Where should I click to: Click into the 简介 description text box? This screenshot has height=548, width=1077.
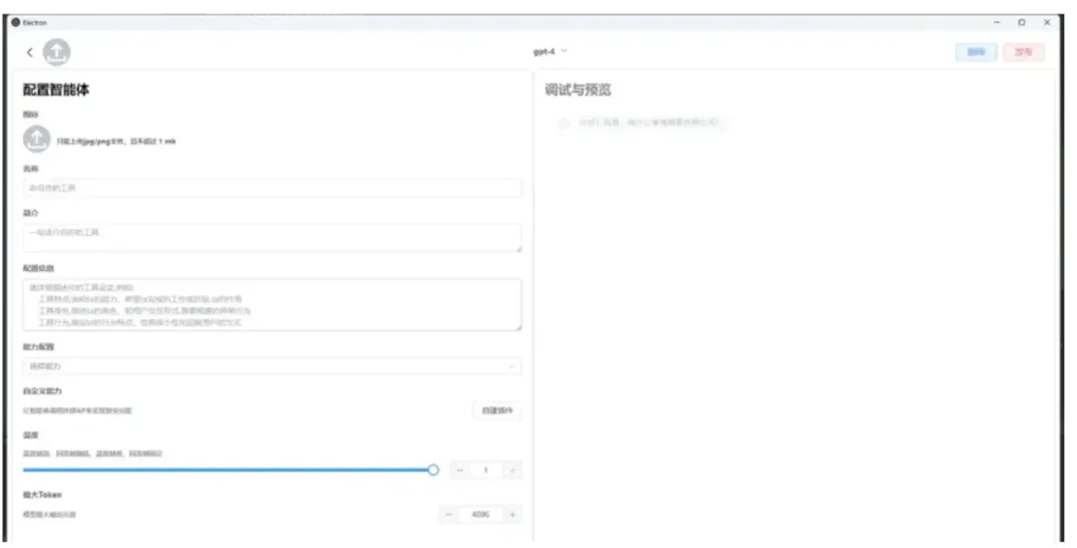click(x=271, y=237)
